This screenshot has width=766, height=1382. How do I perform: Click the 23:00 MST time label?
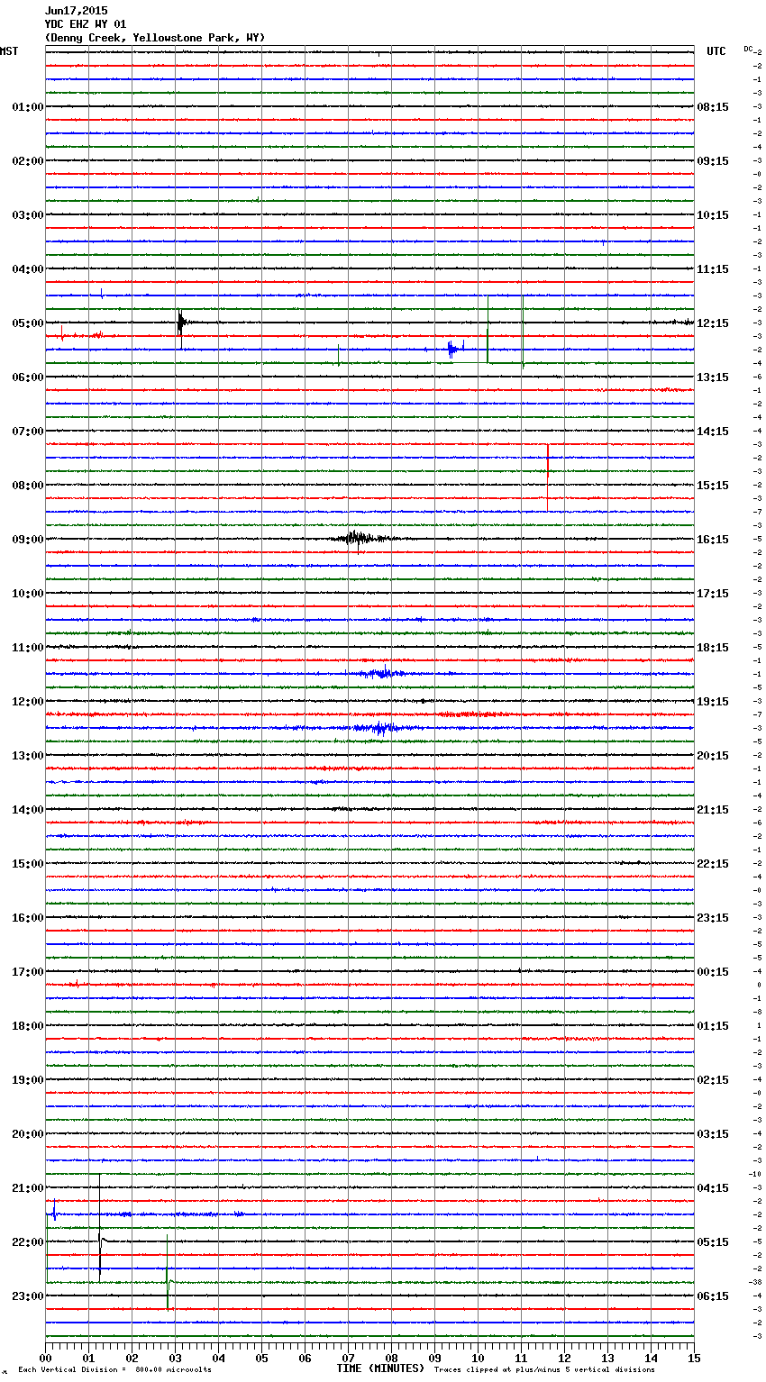[x=27, y=1296]
